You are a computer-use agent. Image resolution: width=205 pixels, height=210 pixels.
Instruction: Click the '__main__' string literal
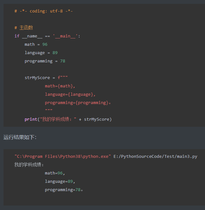coord(65,36)
